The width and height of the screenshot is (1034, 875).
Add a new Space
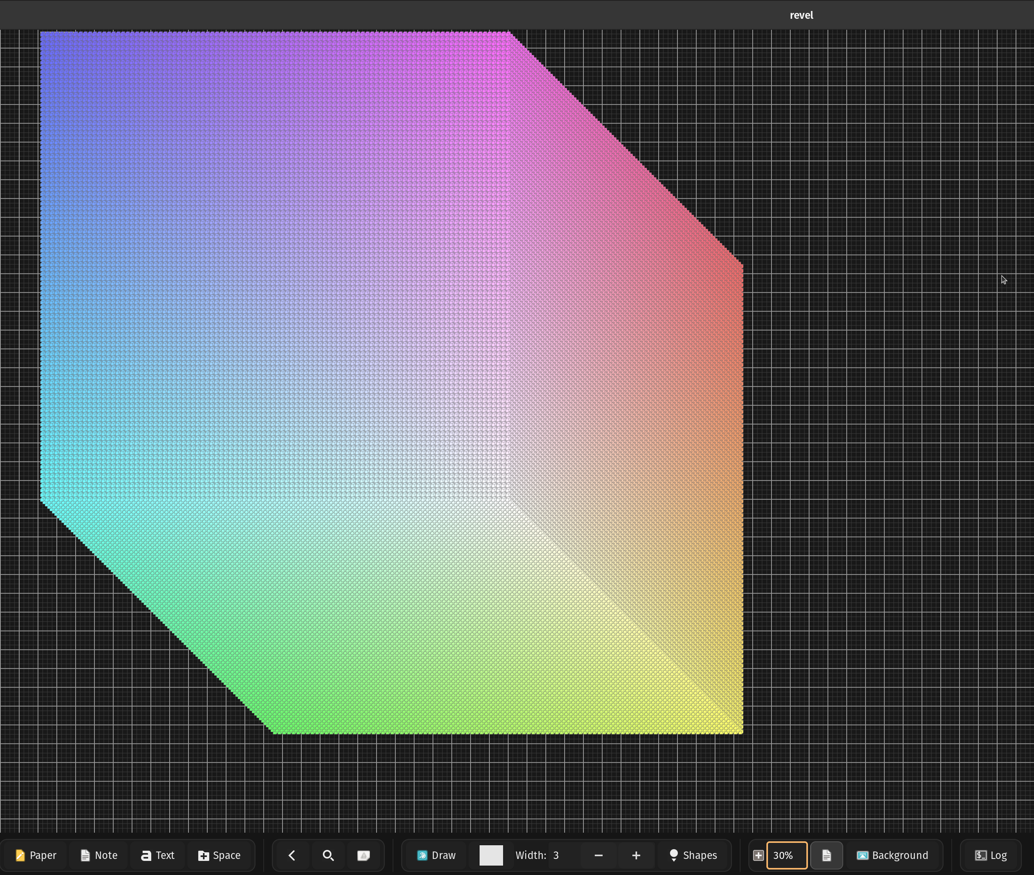point(219,855)
